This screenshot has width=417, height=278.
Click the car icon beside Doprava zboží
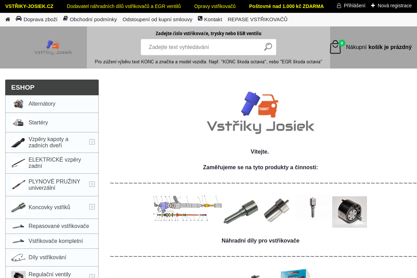pos(19,19)
